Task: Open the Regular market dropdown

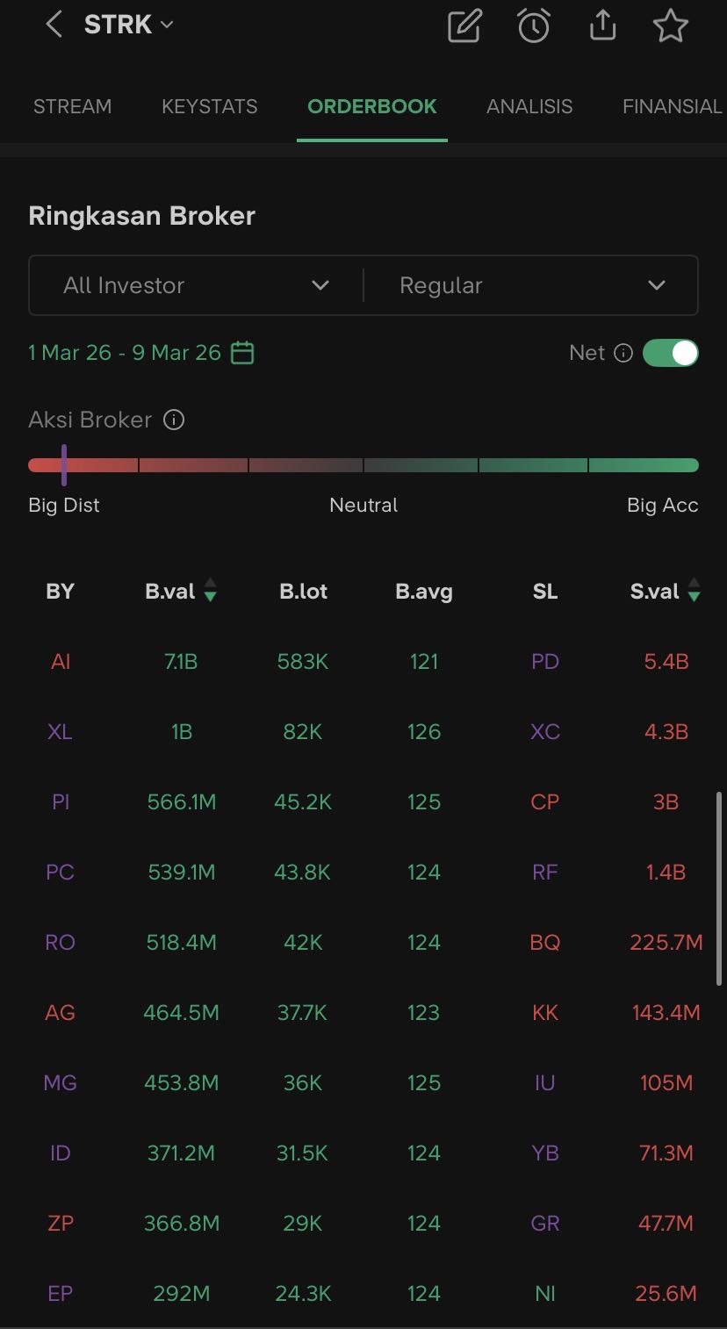Action: [x=531, y=285]
